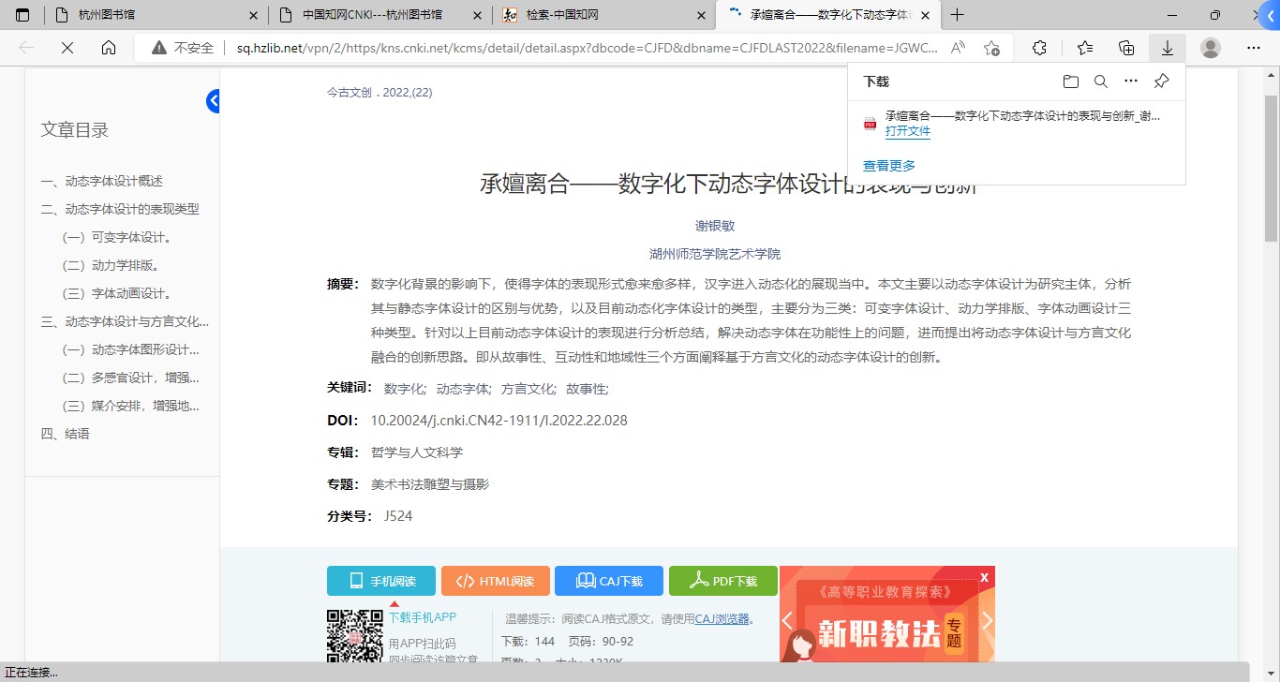Show previous advertisement slide
1280x682 pixels.
[788, 620]
